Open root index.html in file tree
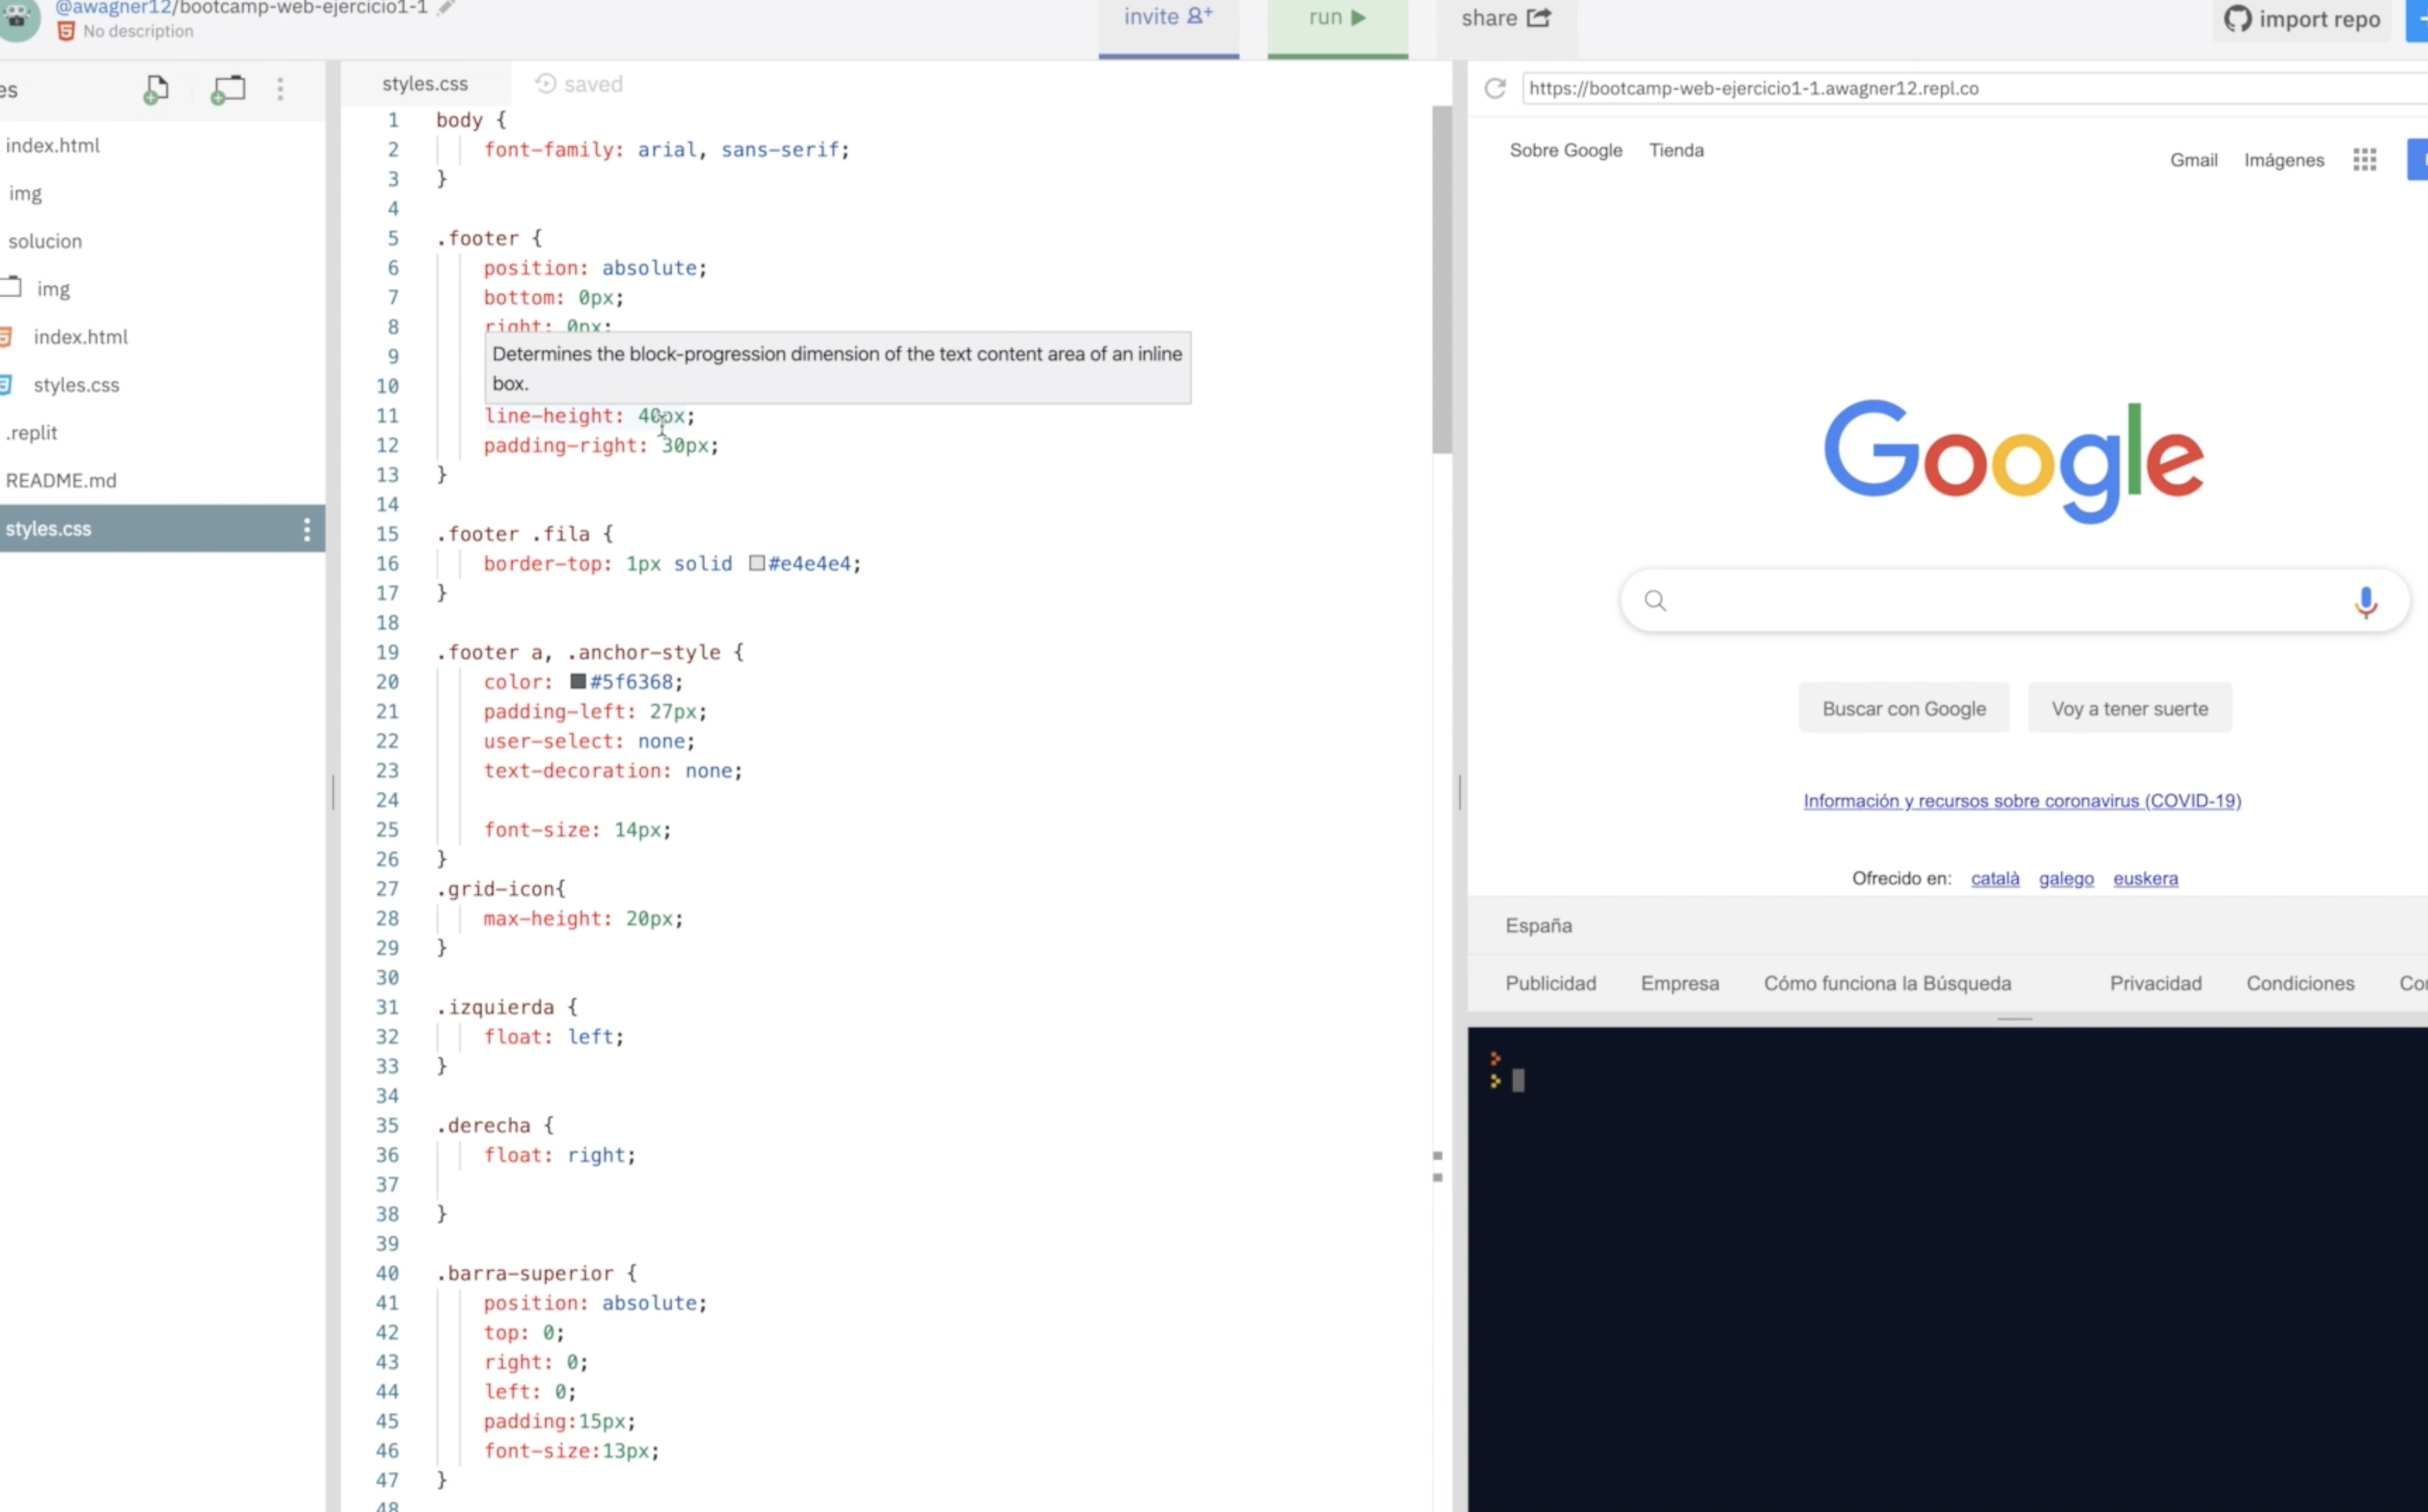The image size is (2428, 1512). coord(53,145)
